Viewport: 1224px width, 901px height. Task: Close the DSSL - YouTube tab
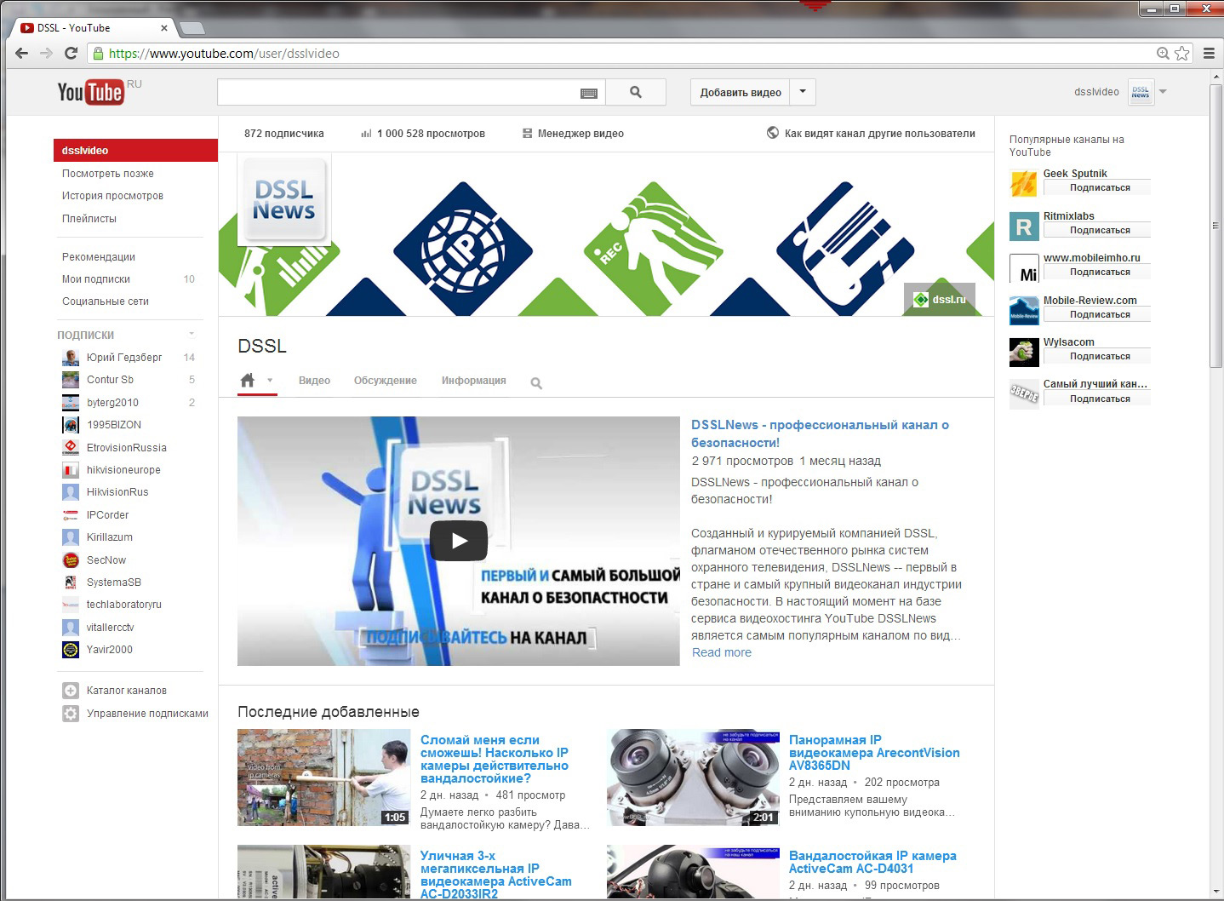click(x=164, y=28)
